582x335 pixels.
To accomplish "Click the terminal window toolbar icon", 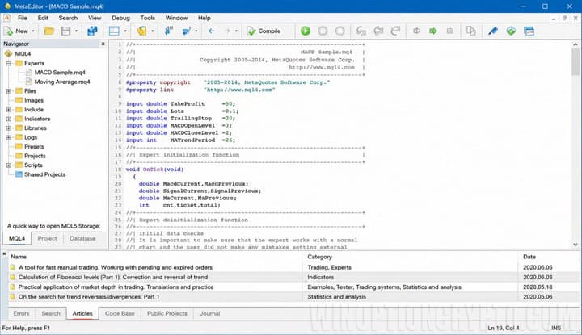I will [529, 31].
